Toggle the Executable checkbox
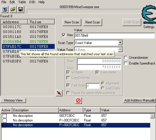Image resolution: width=156 pixels, height=140 pixels. tap(97, 72)
